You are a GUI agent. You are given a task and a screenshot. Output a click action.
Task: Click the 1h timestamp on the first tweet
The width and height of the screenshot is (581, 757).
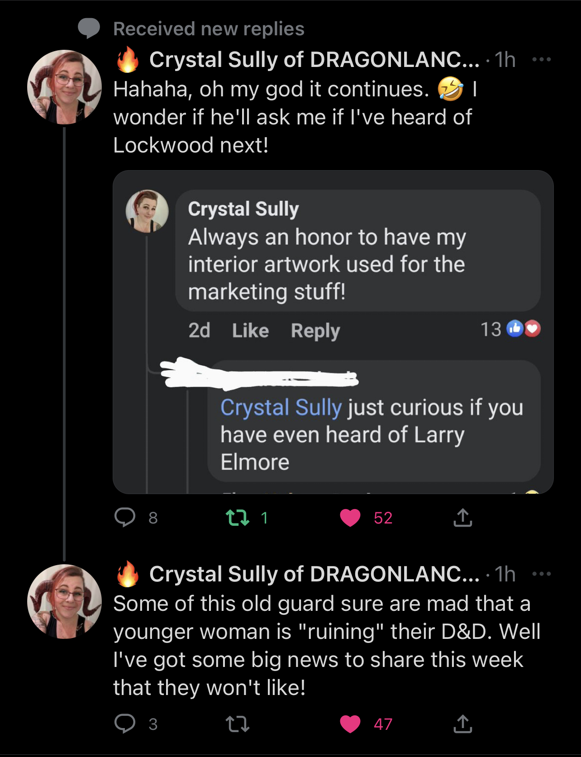coord(505,59)
